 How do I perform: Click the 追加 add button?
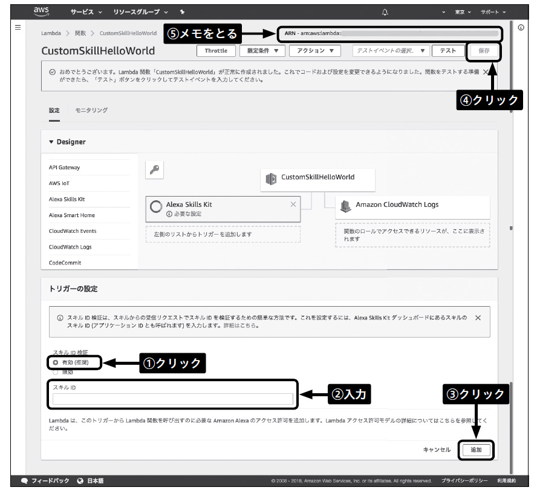pyautogui.click(x=476, y=450)
